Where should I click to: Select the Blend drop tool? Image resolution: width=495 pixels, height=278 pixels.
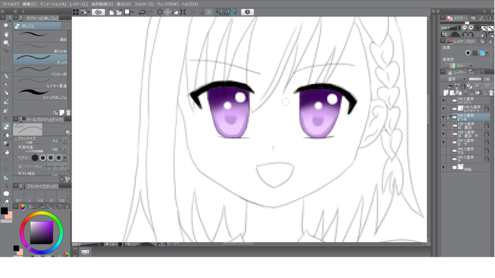[x=6, y=135]
